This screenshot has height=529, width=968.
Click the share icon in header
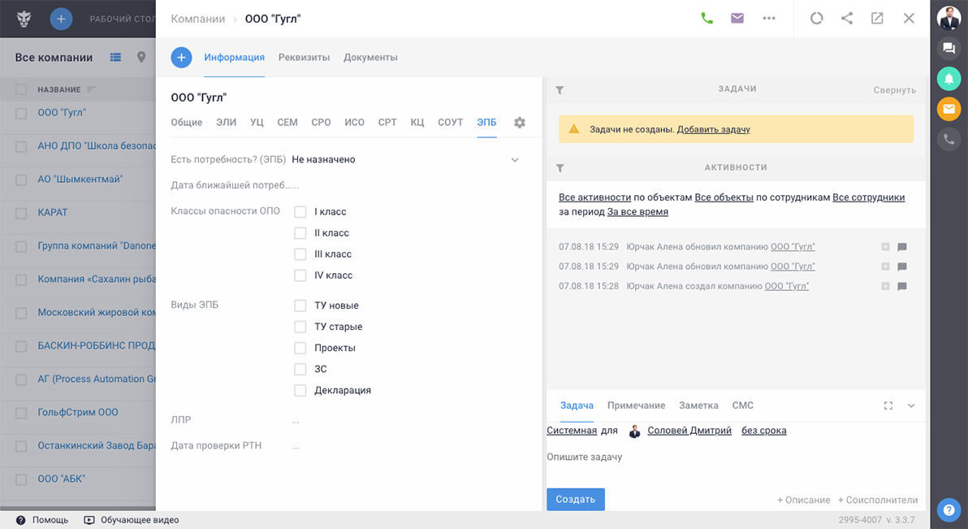pyautogui.click(x=847, y=19)
